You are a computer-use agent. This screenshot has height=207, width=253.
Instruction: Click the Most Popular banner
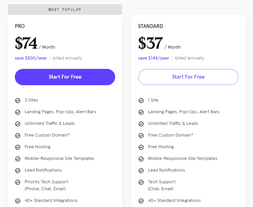65,9
